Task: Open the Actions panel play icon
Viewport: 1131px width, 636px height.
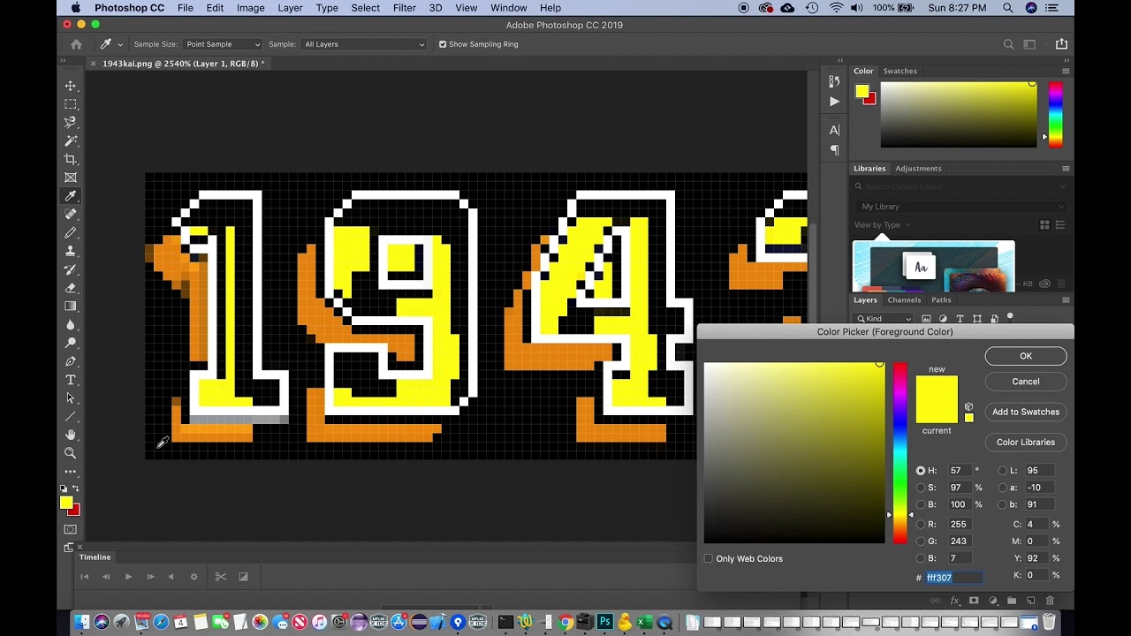Action: pos(834,102)
